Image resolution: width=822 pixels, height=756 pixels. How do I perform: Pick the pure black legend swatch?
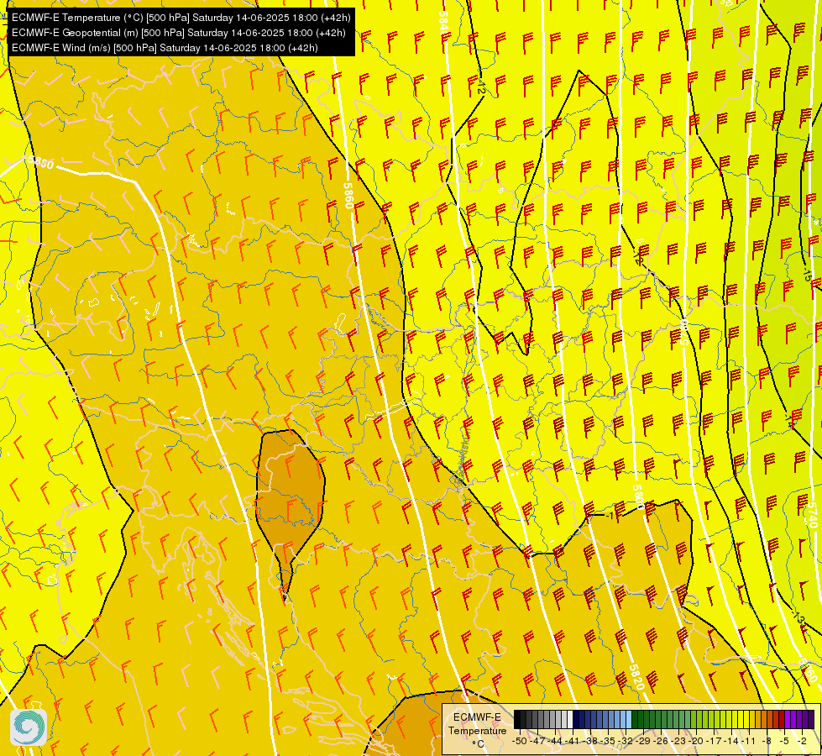517,719
